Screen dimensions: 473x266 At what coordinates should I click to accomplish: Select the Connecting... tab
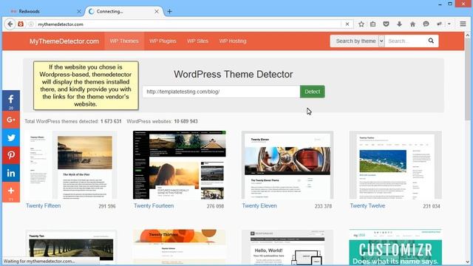tap(124, 12)
